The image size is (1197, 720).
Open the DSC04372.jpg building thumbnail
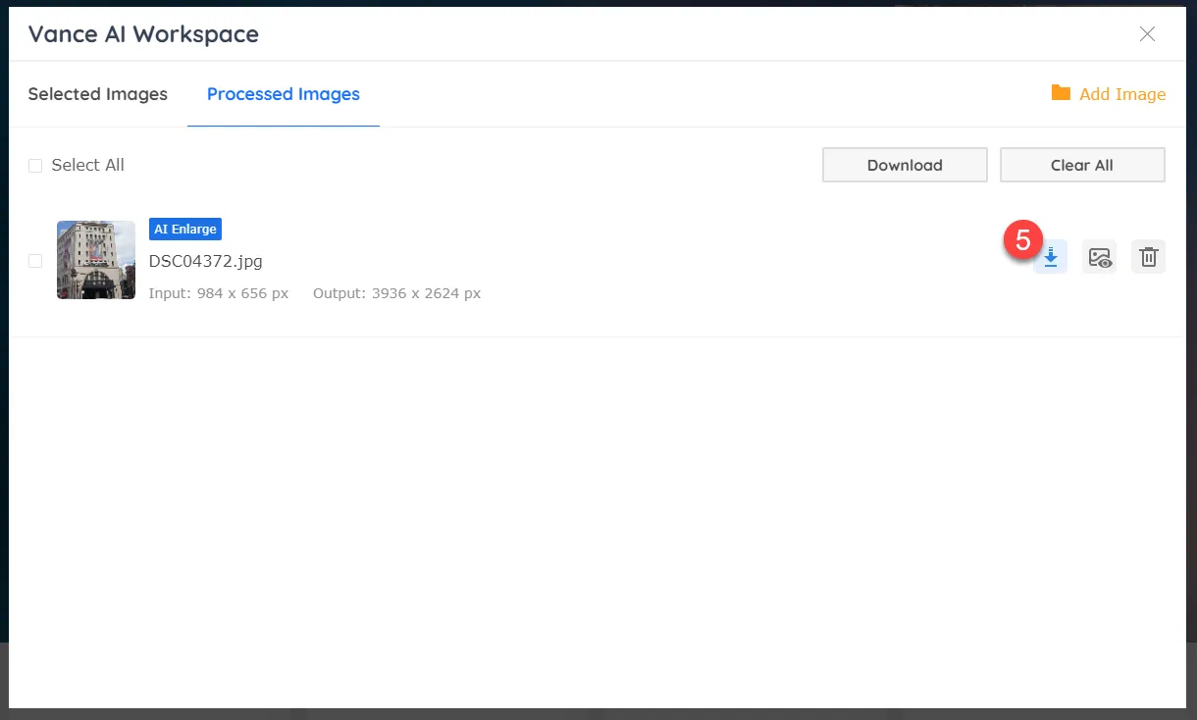point(96,260)
